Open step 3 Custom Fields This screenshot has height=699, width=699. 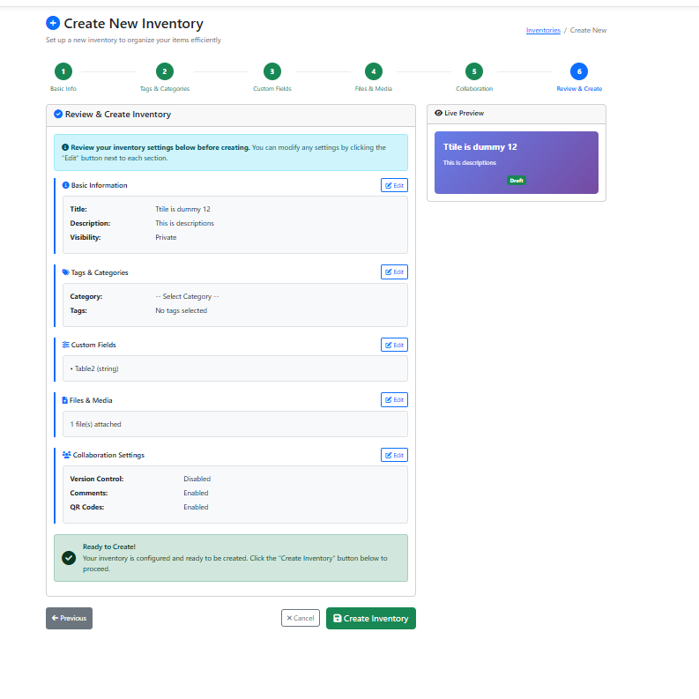click(x=272, y=72)
